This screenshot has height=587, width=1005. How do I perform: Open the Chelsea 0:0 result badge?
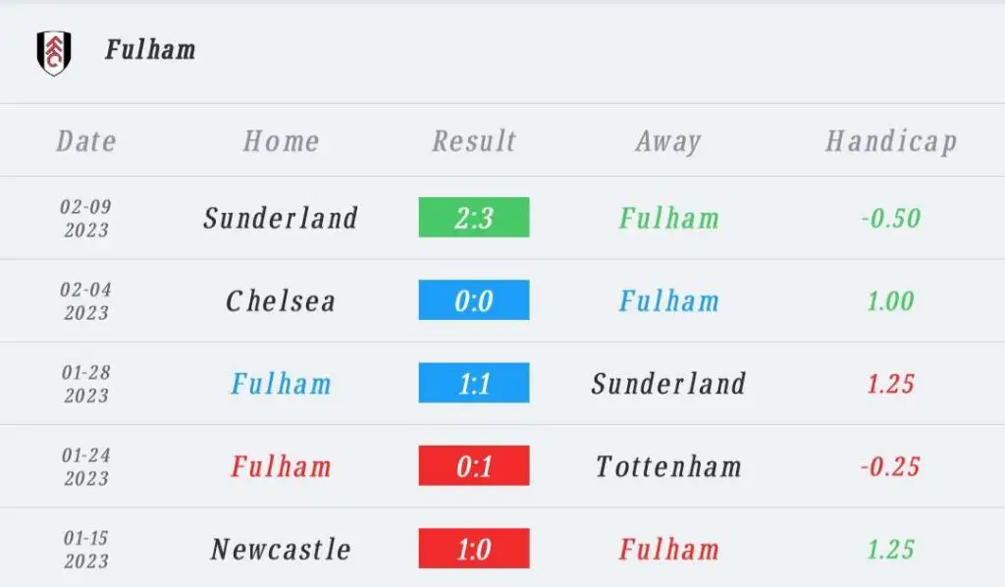474,300
